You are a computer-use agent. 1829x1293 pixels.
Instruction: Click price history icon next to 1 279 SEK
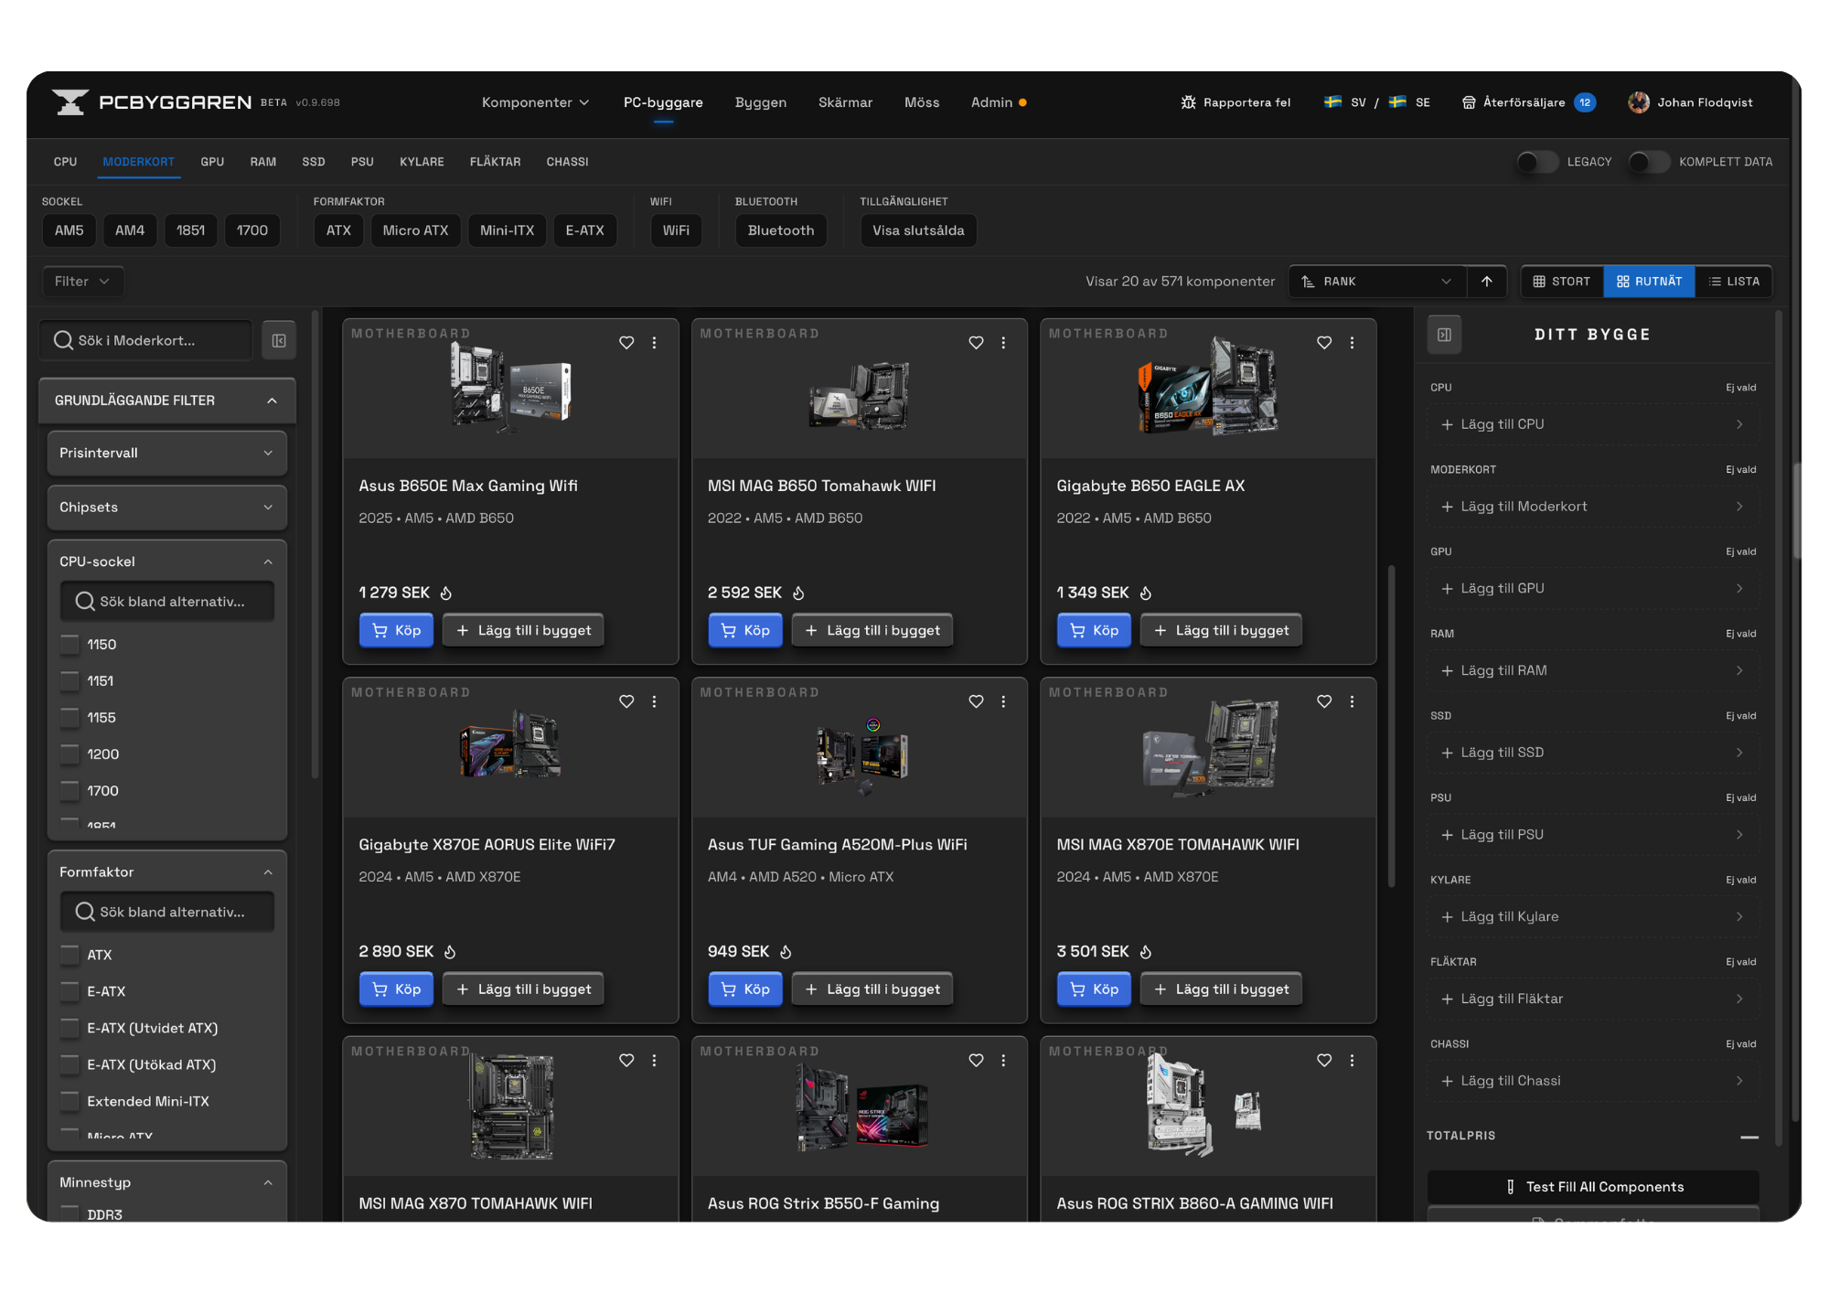pyautogui.click(x=446, y=593)
